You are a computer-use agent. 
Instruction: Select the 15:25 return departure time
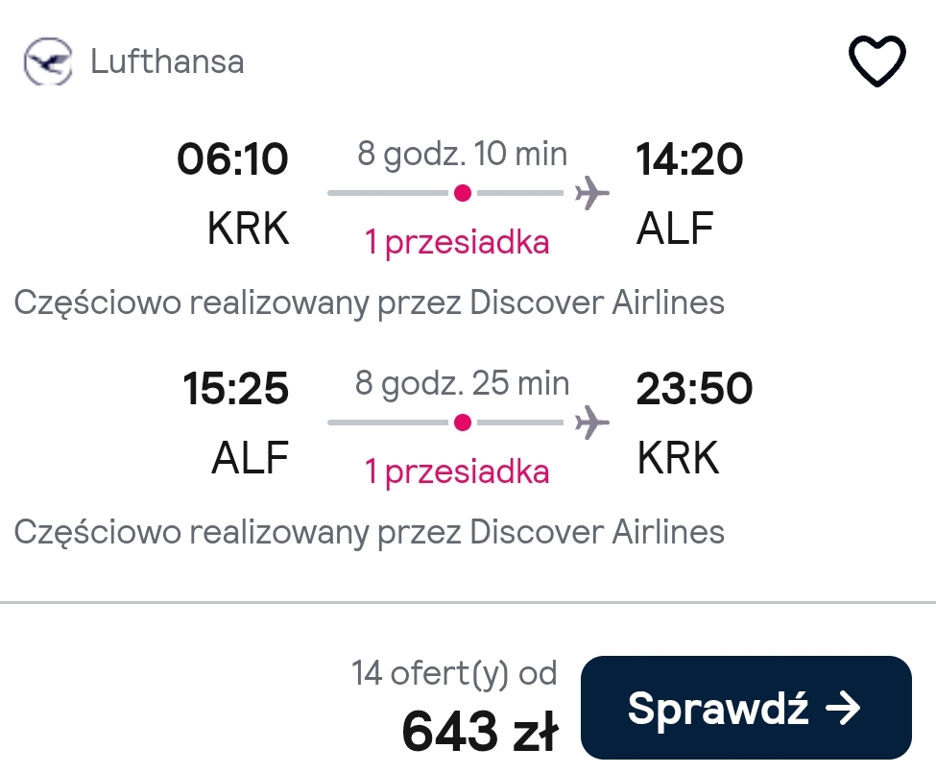coord(236,389)
